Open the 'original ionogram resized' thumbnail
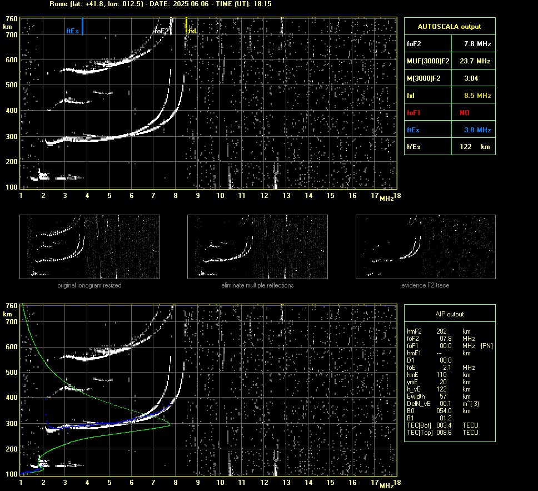The height and width of the screenshot is (491, 538). 89,247
